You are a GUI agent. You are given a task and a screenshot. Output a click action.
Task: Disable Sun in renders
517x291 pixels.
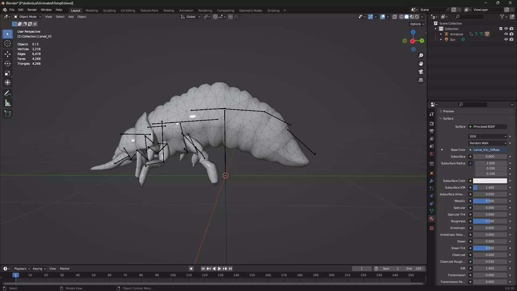tap(511, 39)
